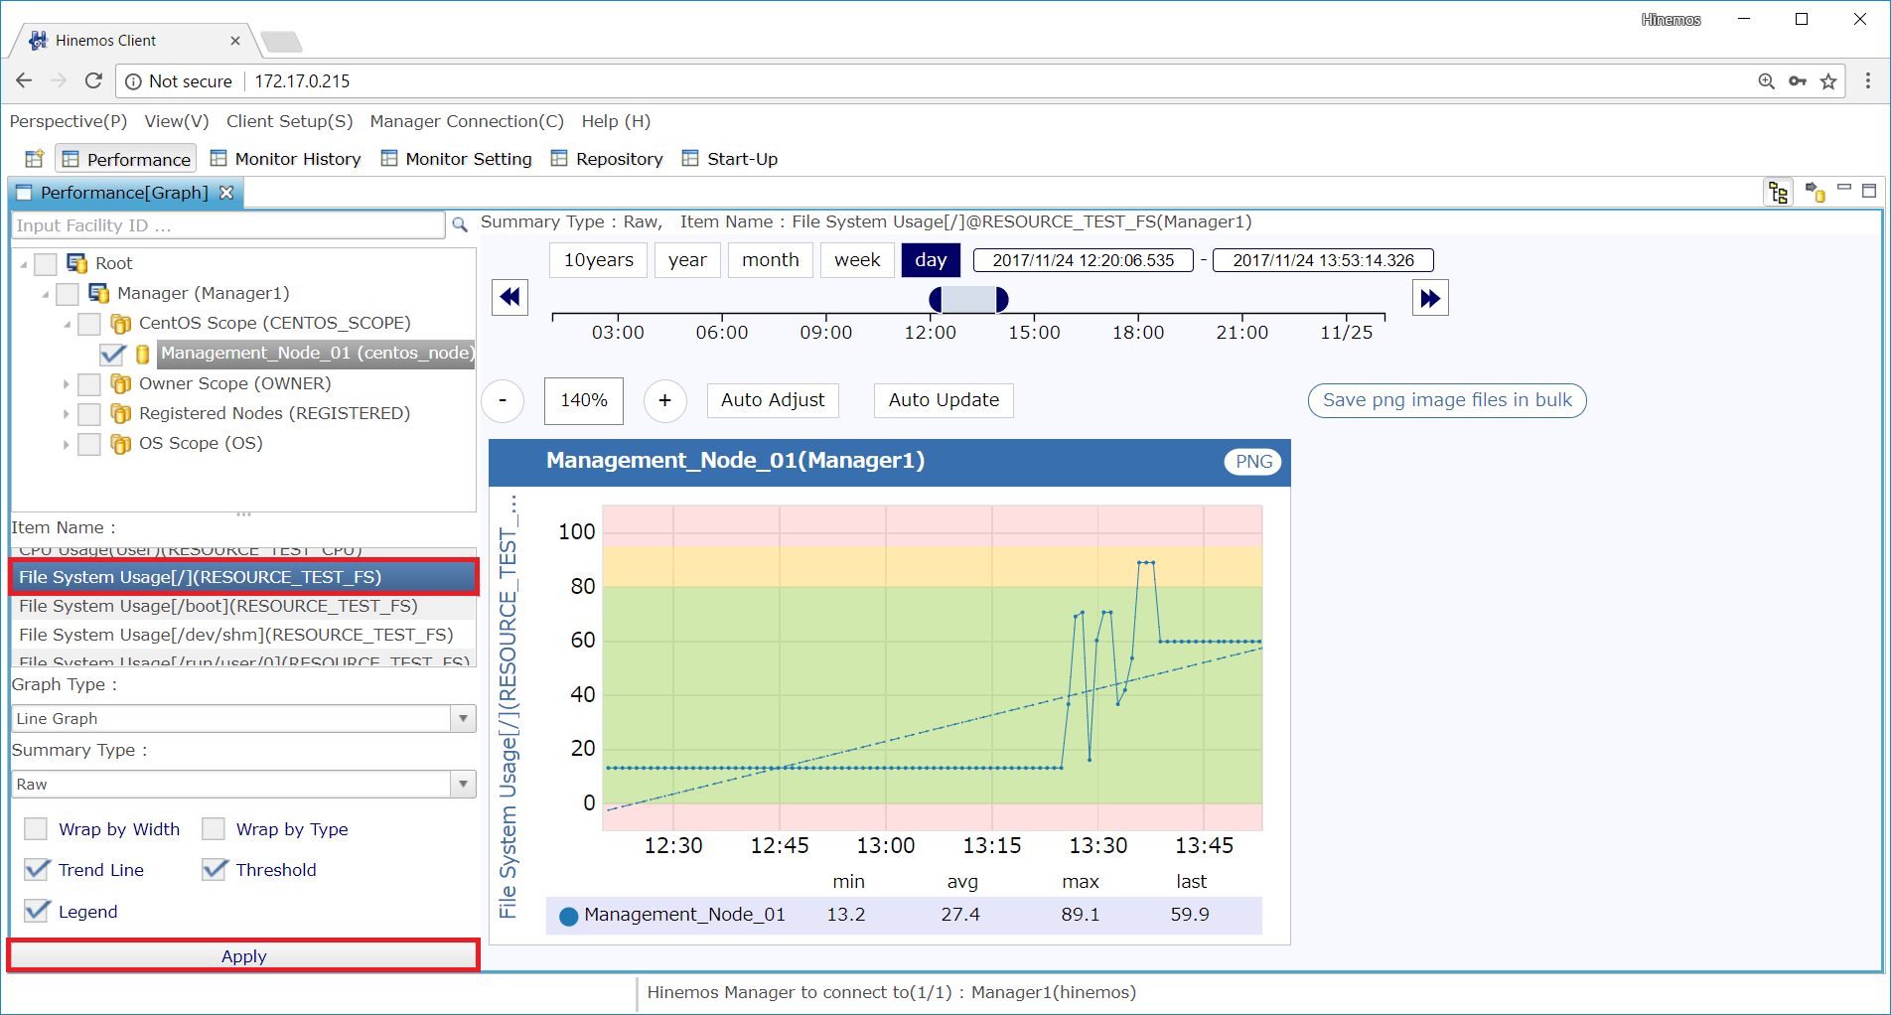The height and width of the screenshot is (1015, 1891).
Task: Click the magnifier search icon next to Facility ID
Action: [460, 225]
